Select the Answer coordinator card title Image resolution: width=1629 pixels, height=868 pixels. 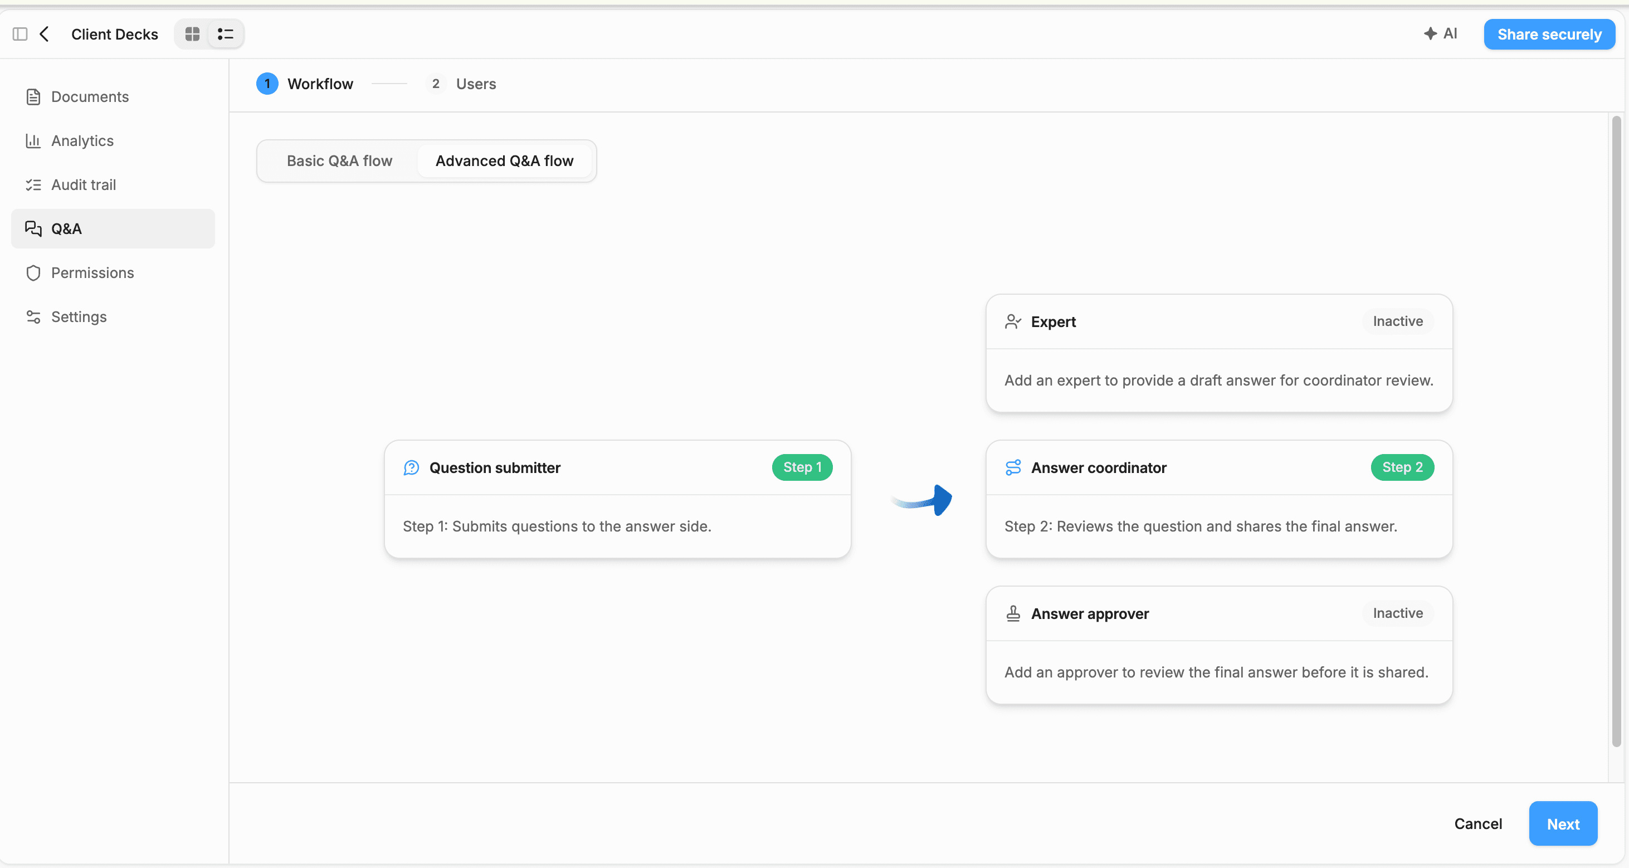pos(1099,468)
